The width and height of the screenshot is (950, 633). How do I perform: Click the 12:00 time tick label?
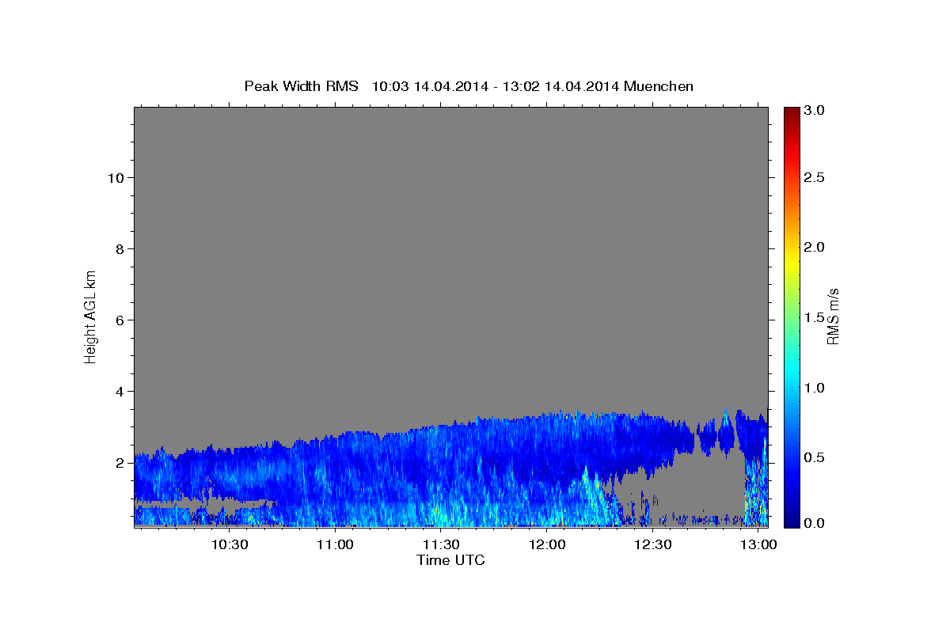pyautogui.click(x=546, y=545)
